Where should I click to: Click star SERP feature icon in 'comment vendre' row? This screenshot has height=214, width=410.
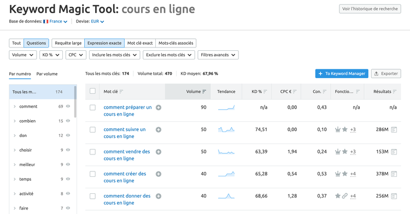tap(345, 152)
